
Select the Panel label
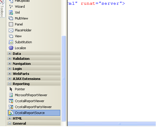(19, 24)
